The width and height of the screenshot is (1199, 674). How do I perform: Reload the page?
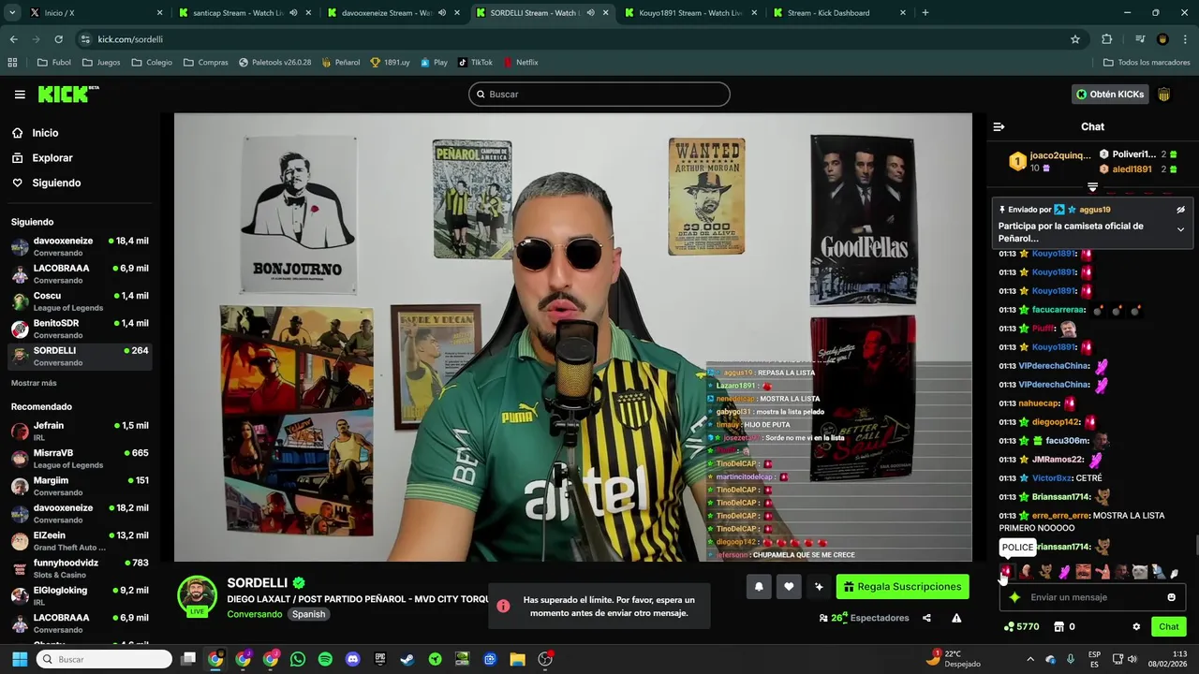(x=58, y=39)
